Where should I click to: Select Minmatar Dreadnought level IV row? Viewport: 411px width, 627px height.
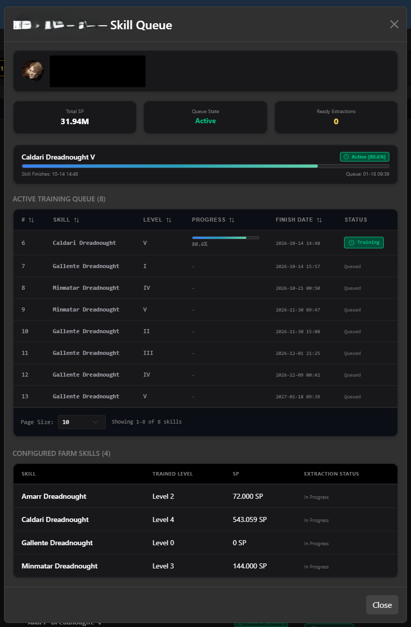coord(205,288)
